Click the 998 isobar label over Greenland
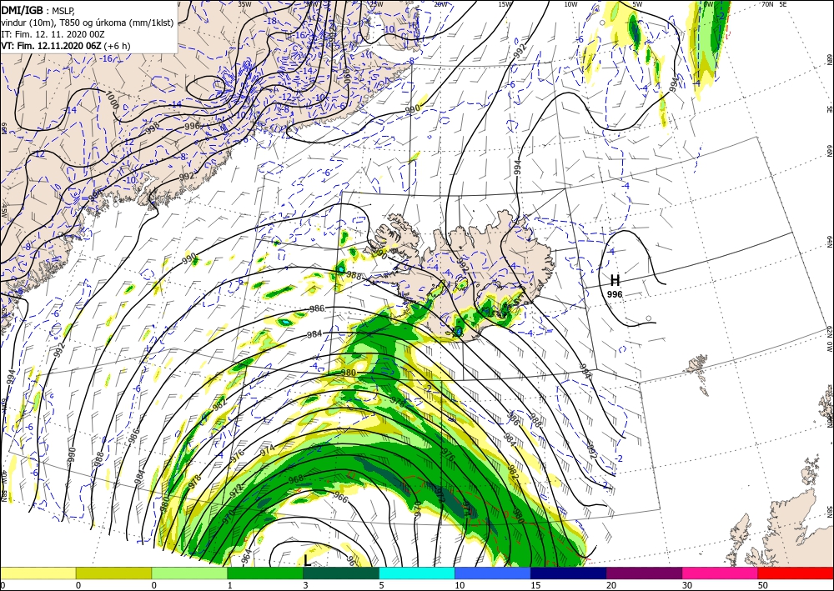Image resolution: width=834 pixels, height=591 pixels. point(152,128)
